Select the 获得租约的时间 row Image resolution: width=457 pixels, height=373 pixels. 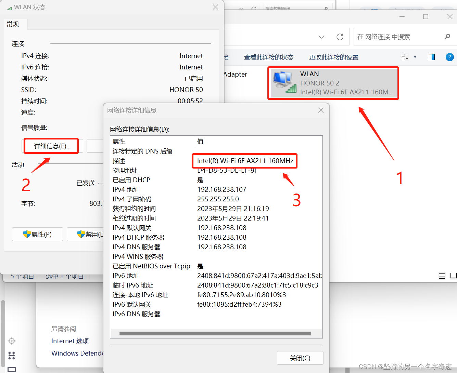click(216, 209)
